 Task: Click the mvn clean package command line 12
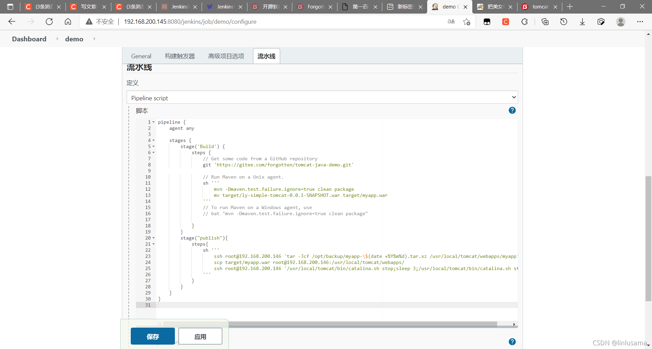click(x=284, y=189)
